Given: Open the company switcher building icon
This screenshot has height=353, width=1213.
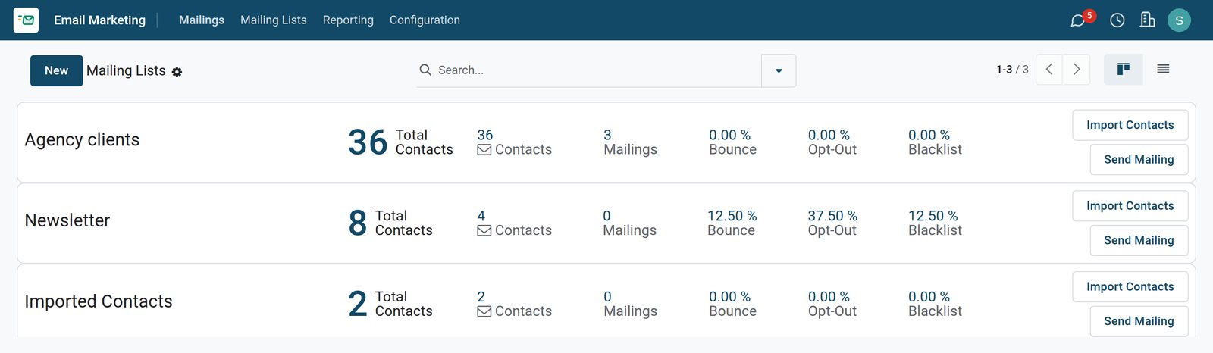Looking at the screenshot, I should click(1148, 20).
